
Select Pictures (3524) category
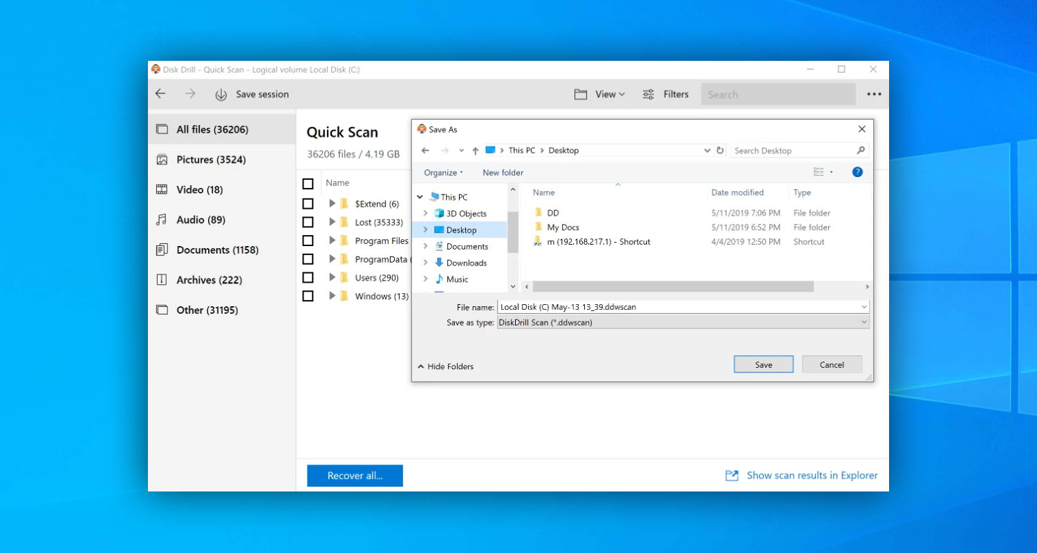click(x=222, y=160)
